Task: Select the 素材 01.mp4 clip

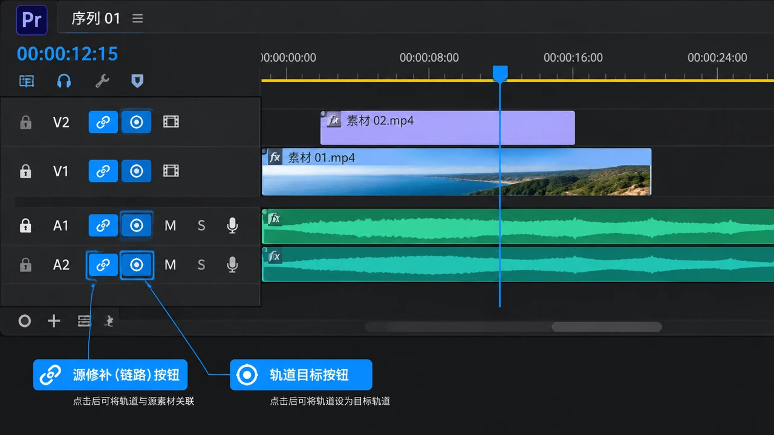Action: (457, 172)
